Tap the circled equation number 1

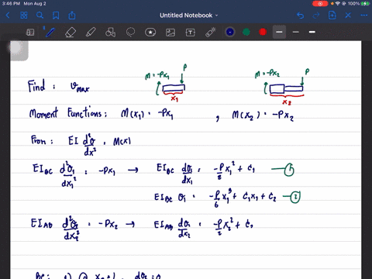289,170
